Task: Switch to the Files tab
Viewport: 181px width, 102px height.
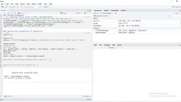Action: [x=95, y=45]
